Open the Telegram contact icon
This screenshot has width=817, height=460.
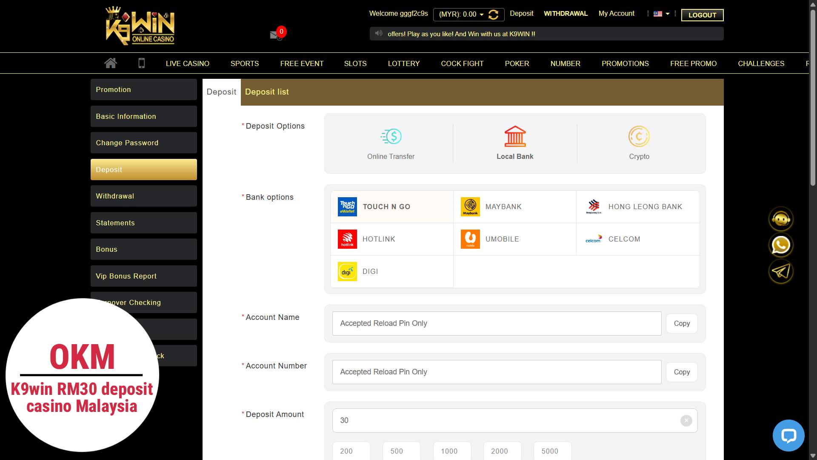(781, 271)
